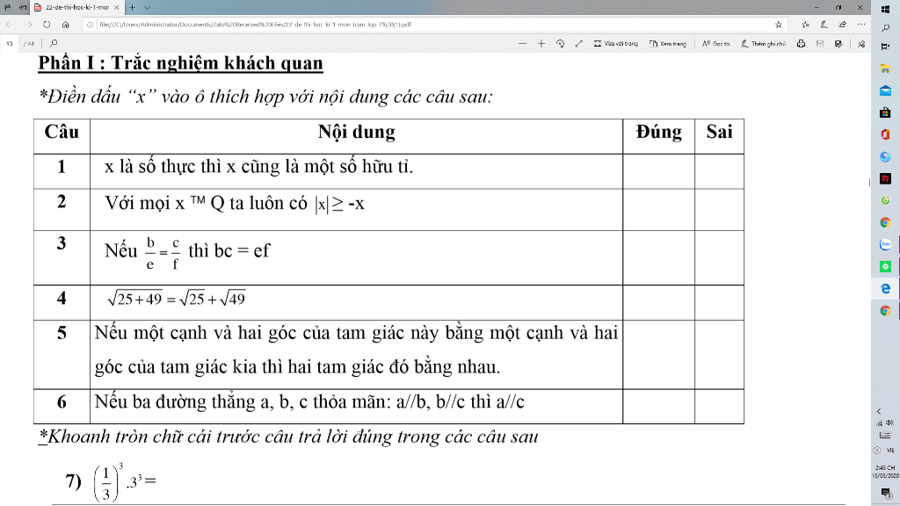Click 'Thêm ghi chú' add notes button
The image size is (900, 506).
(764, 44)
